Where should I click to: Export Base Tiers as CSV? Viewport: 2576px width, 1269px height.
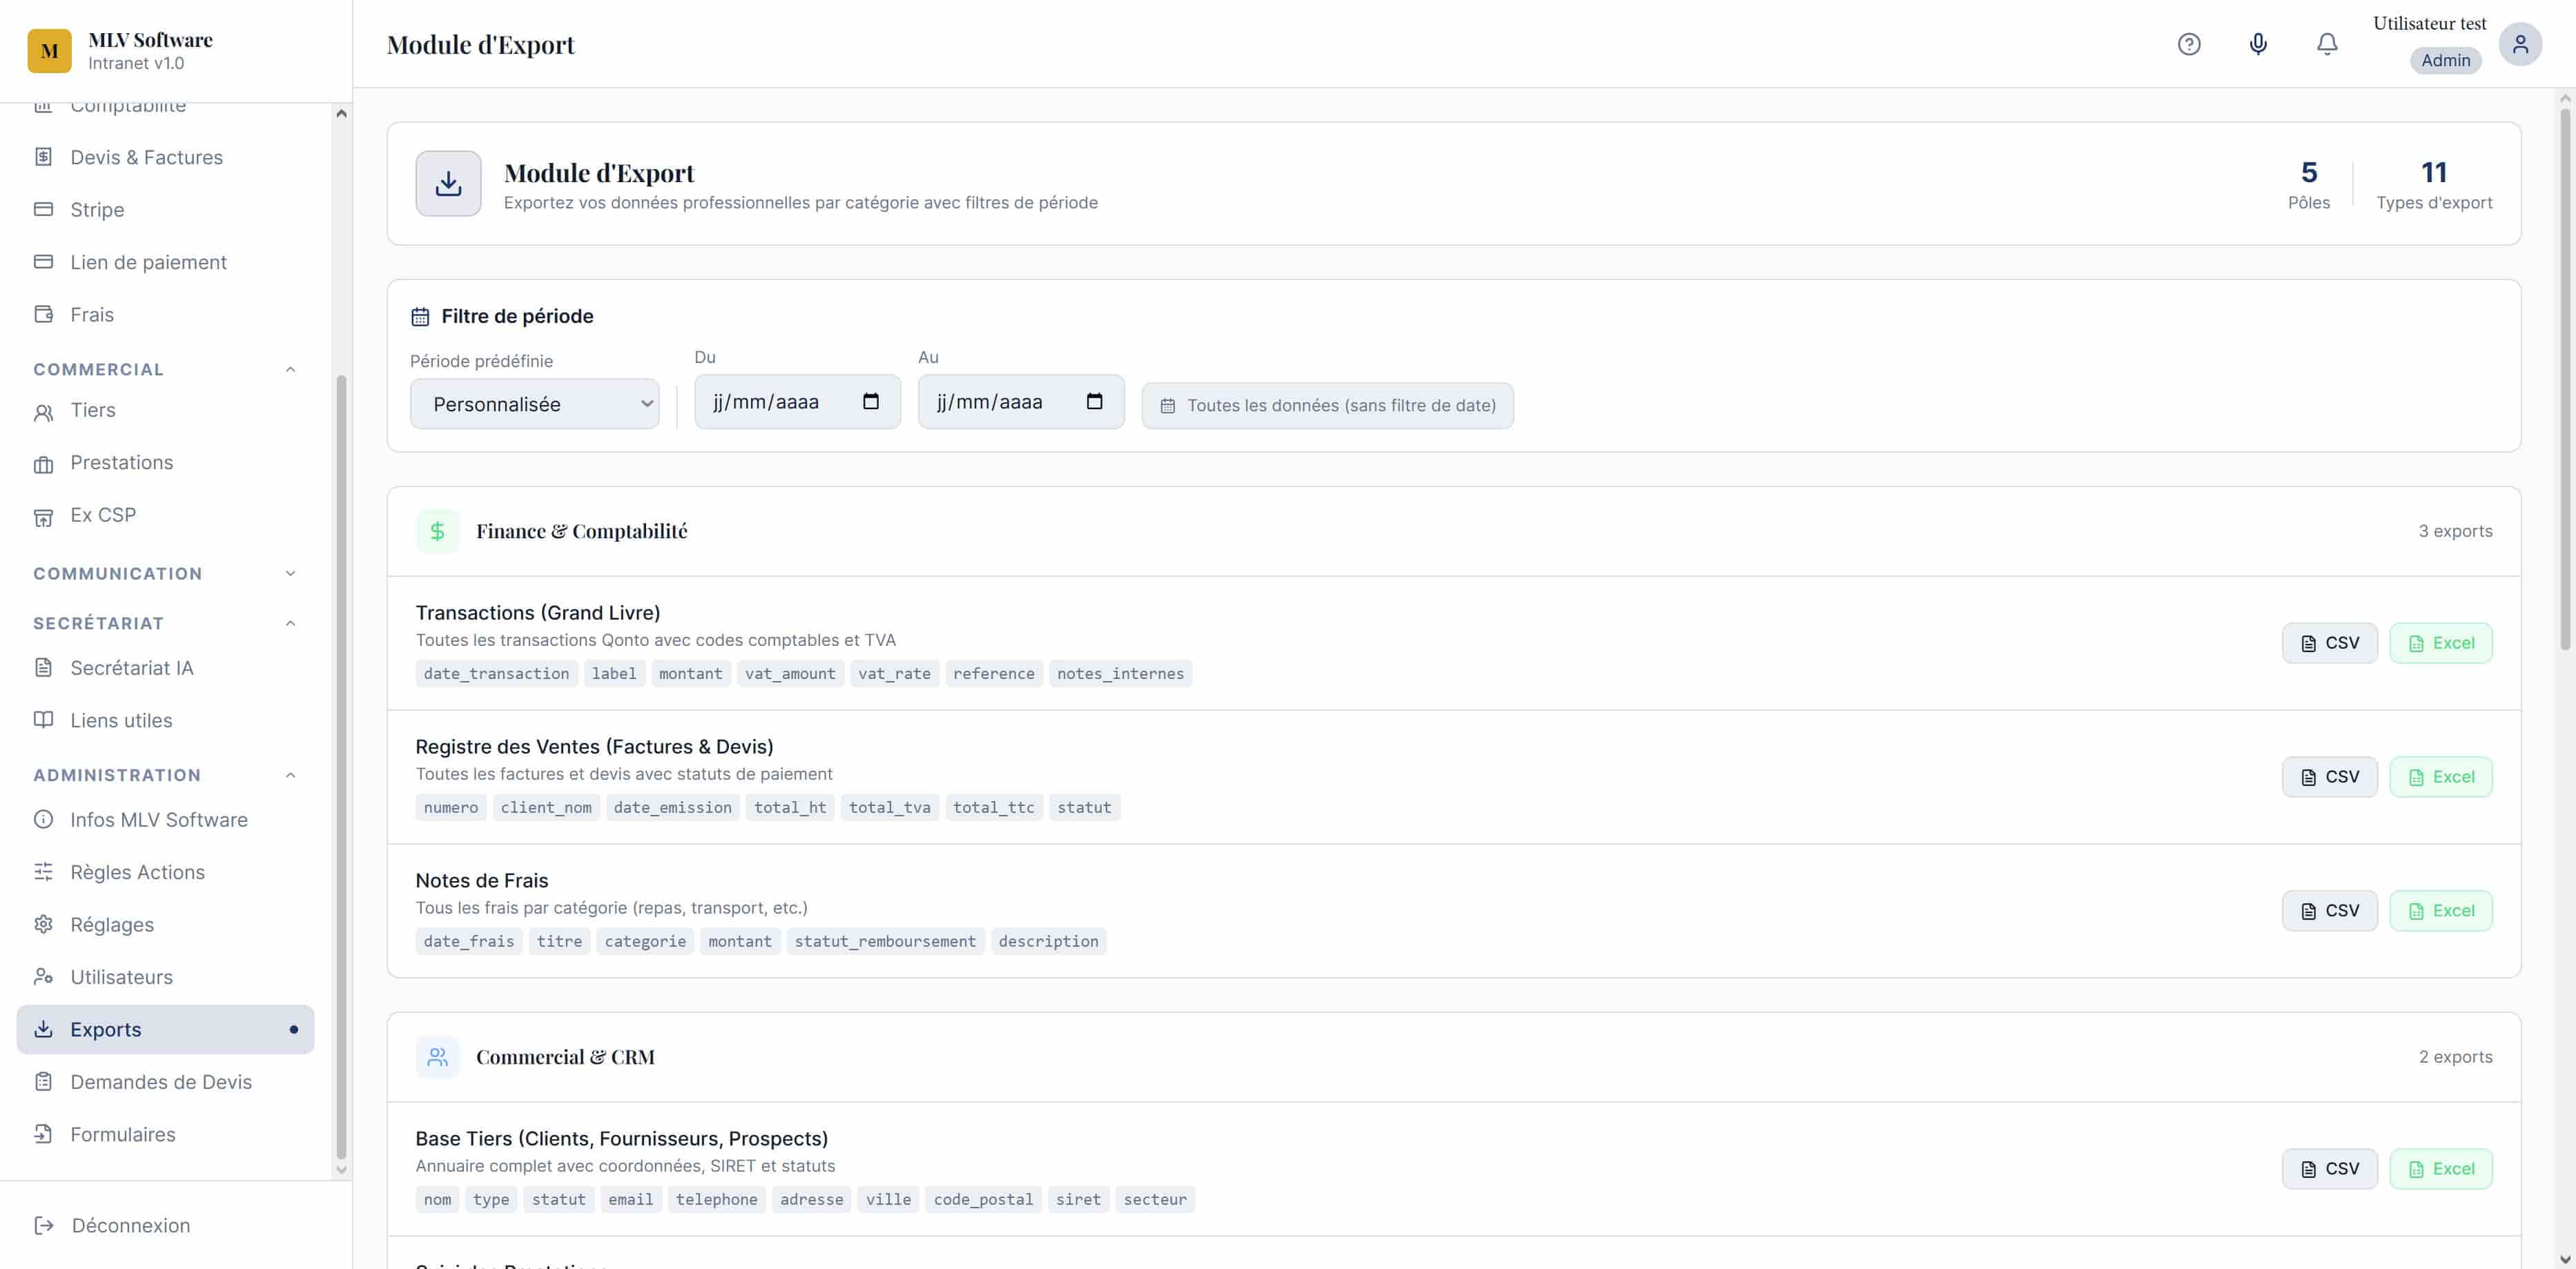(x=2329, y=1169)
